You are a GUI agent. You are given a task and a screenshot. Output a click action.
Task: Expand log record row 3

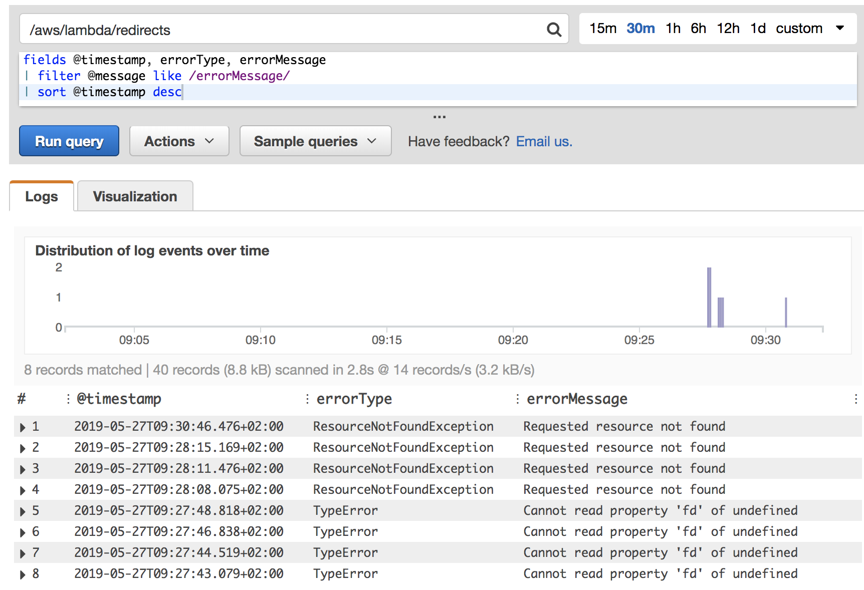23,469
